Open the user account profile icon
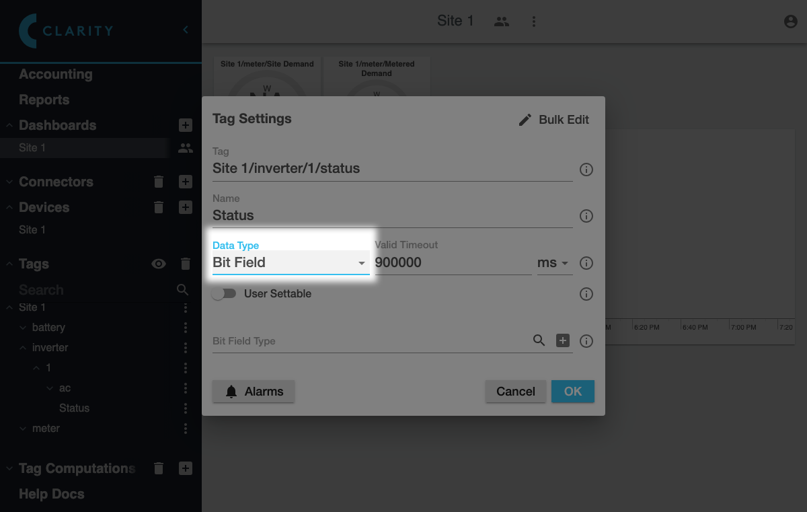 click(791, 22)
